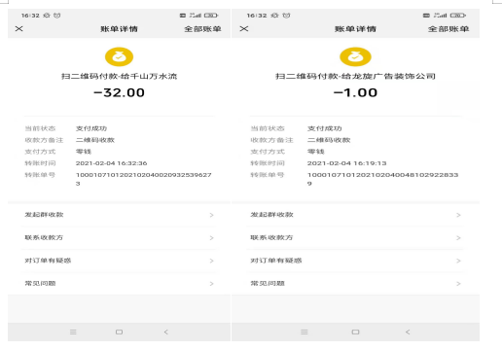
Task: Tap the left phone's menu navigation icon
Action: click(73, 332)
